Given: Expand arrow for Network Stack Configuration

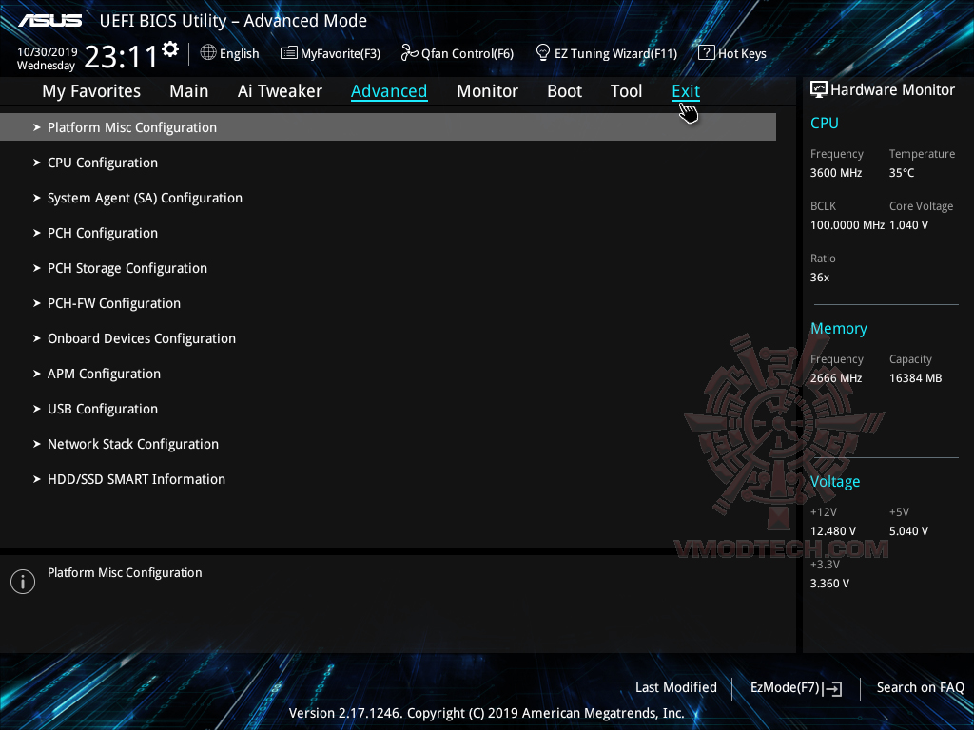Looking at the screenshot, I should click(37, 444).
